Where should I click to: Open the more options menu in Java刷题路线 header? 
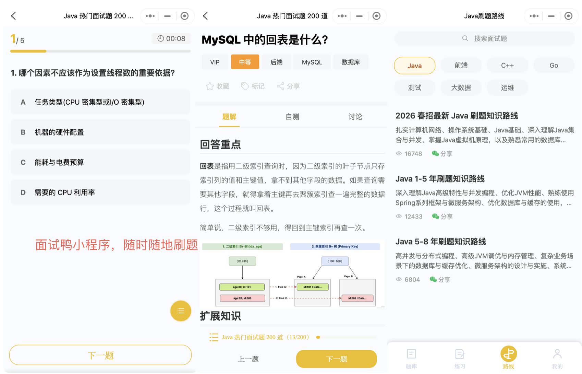coord(534,16)
